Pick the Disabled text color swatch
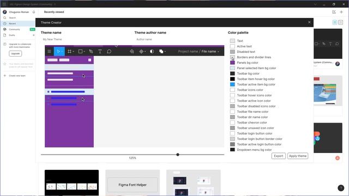 click(232, 52)
